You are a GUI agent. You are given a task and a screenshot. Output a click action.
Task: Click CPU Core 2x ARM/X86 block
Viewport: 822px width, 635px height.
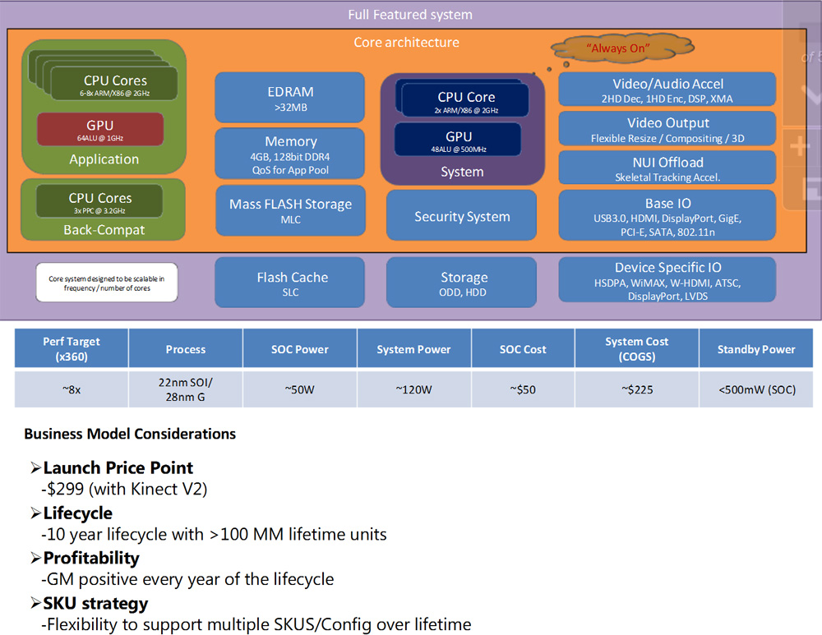coord(465,101)
